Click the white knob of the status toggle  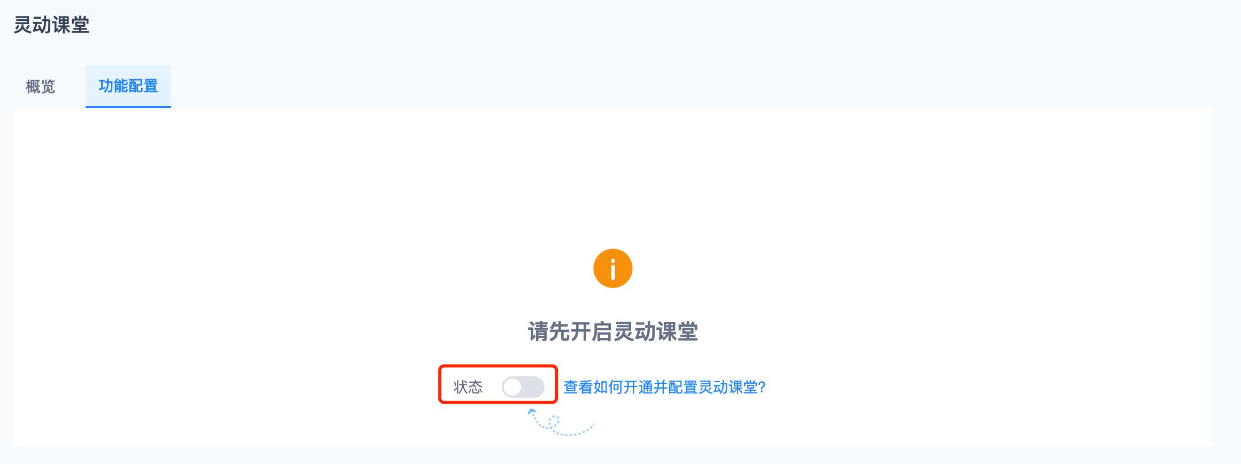(x=512, y=386)
